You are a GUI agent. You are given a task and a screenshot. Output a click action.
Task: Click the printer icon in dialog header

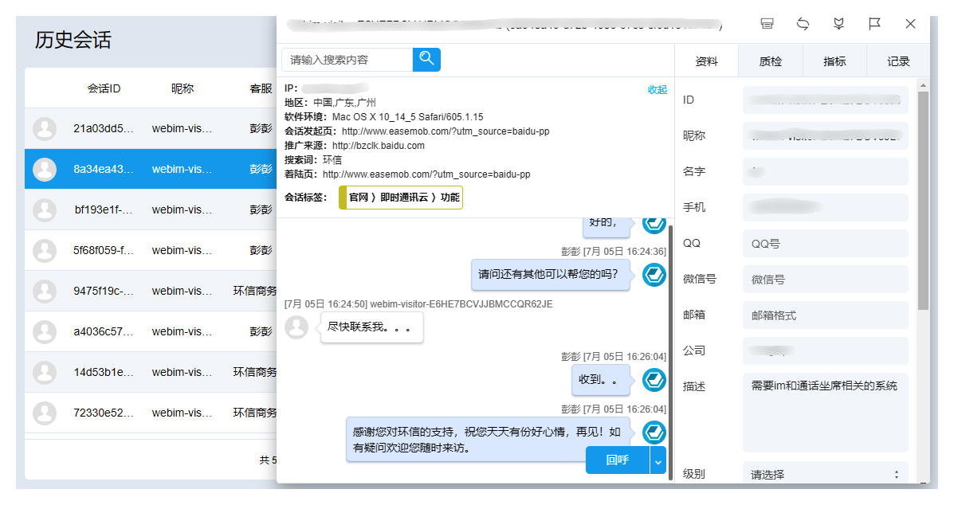[767, 24]
